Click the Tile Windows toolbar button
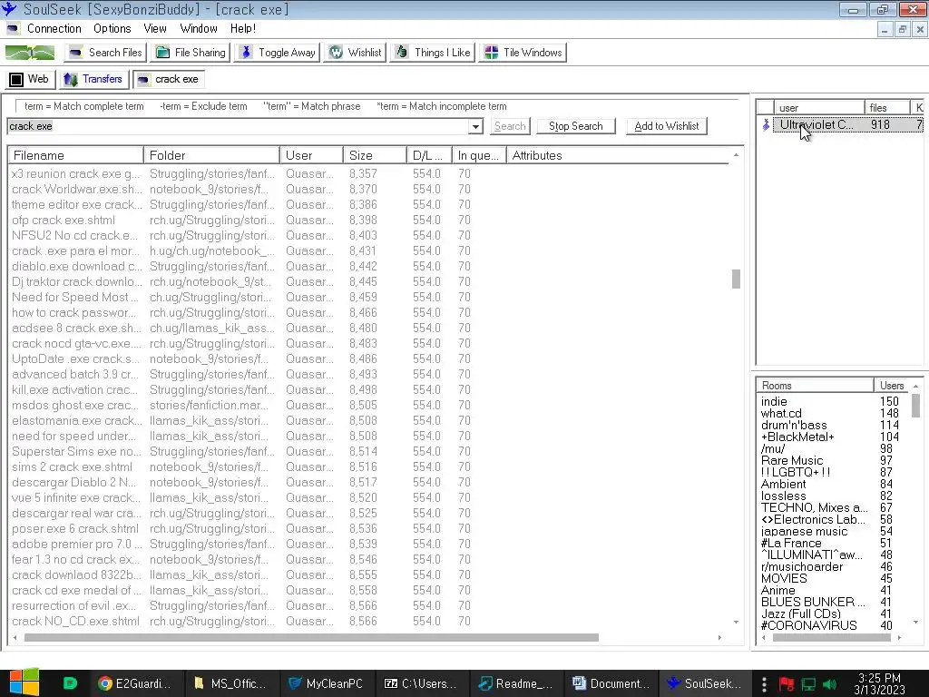 (x=523, y=52)
